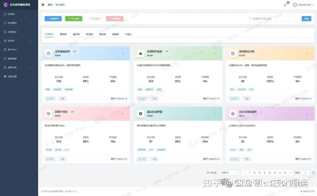
Task: Click the 资产中心 briefcase icon
Action: click(5, 50)
